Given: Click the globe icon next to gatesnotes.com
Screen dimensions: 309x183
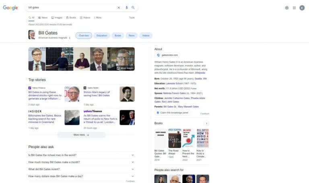Looking at the screenshot, I should click(x=158, y=55).
